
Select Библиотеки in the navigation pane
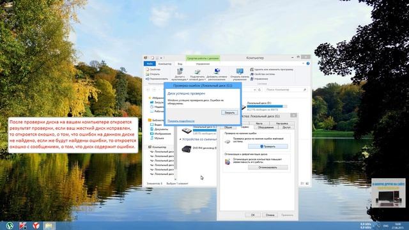pos(156,120)
